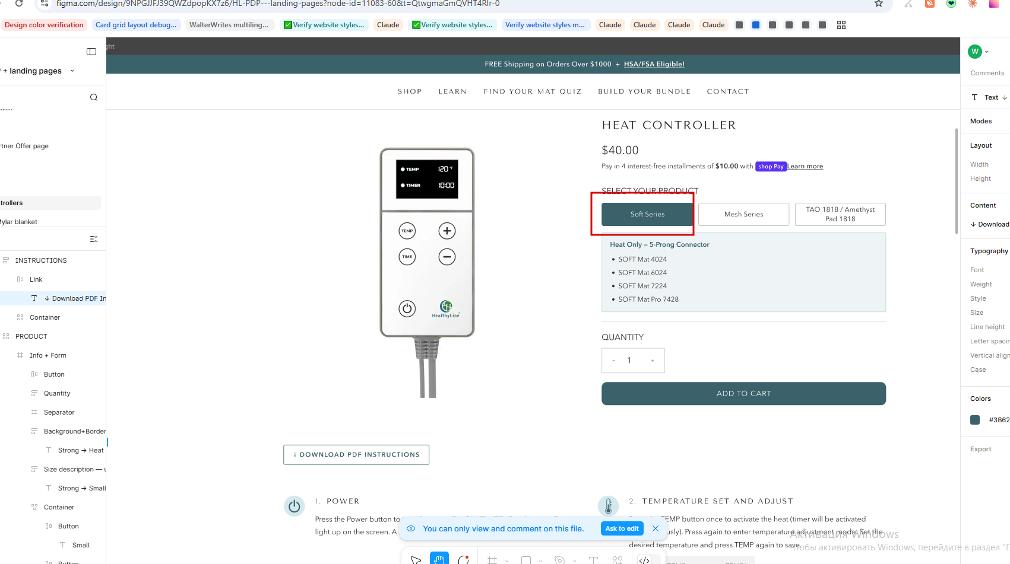This screenshot has height=564, width=1010.
Task: Click the power icon beside step 1 POWER
Action: (294, 506)
